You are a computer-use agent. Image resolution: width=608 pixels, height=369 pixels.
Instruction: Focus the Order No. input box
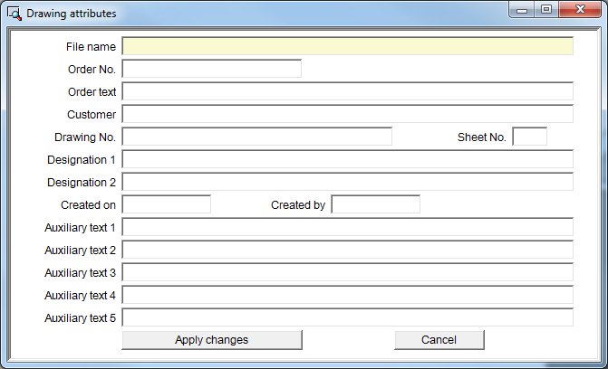tap(211, 69)
